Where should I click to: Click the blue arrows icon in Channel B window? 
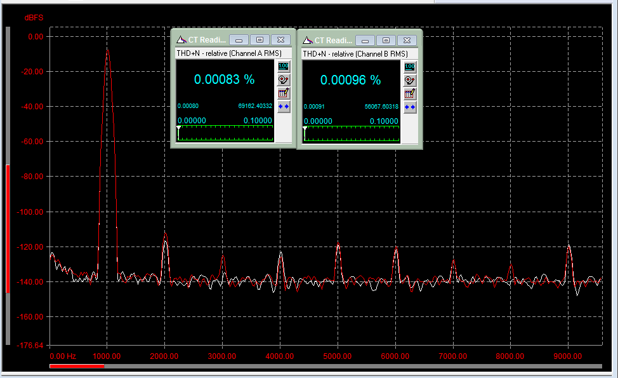click(x=410, y=107)
